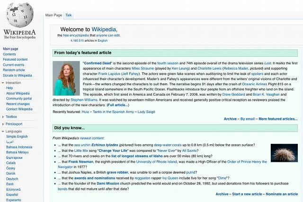Click 'Nominate an article' link
The image size is (303, 202).
[282, 194]
